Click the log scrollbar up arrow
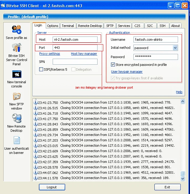The width and height of the screenshot is (190, 194). pos(183,101)
